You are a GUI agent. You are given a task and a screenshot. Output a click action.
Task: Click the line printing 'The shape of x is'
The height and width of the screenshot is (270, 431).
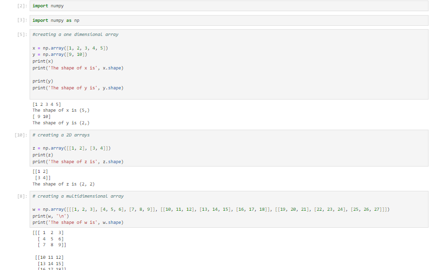(x=78, y=68)
